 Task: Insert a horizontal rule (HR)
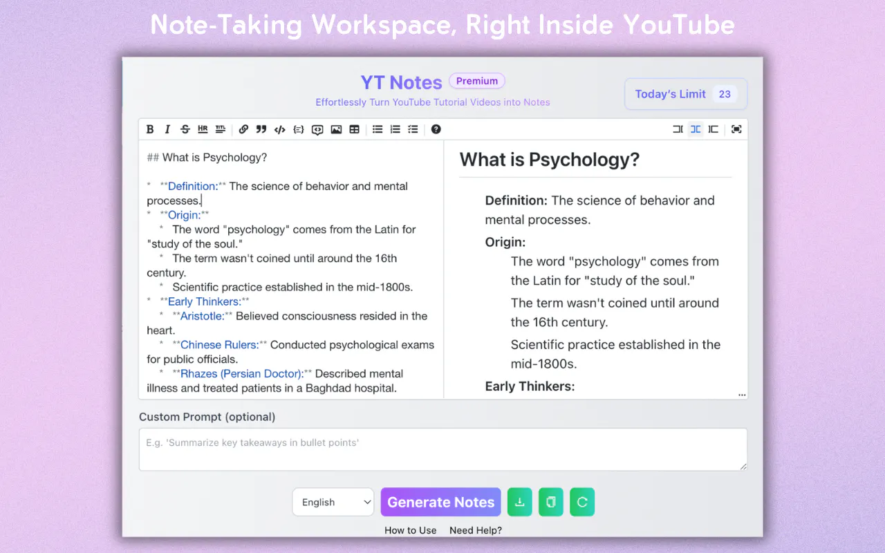coord(203,129)
